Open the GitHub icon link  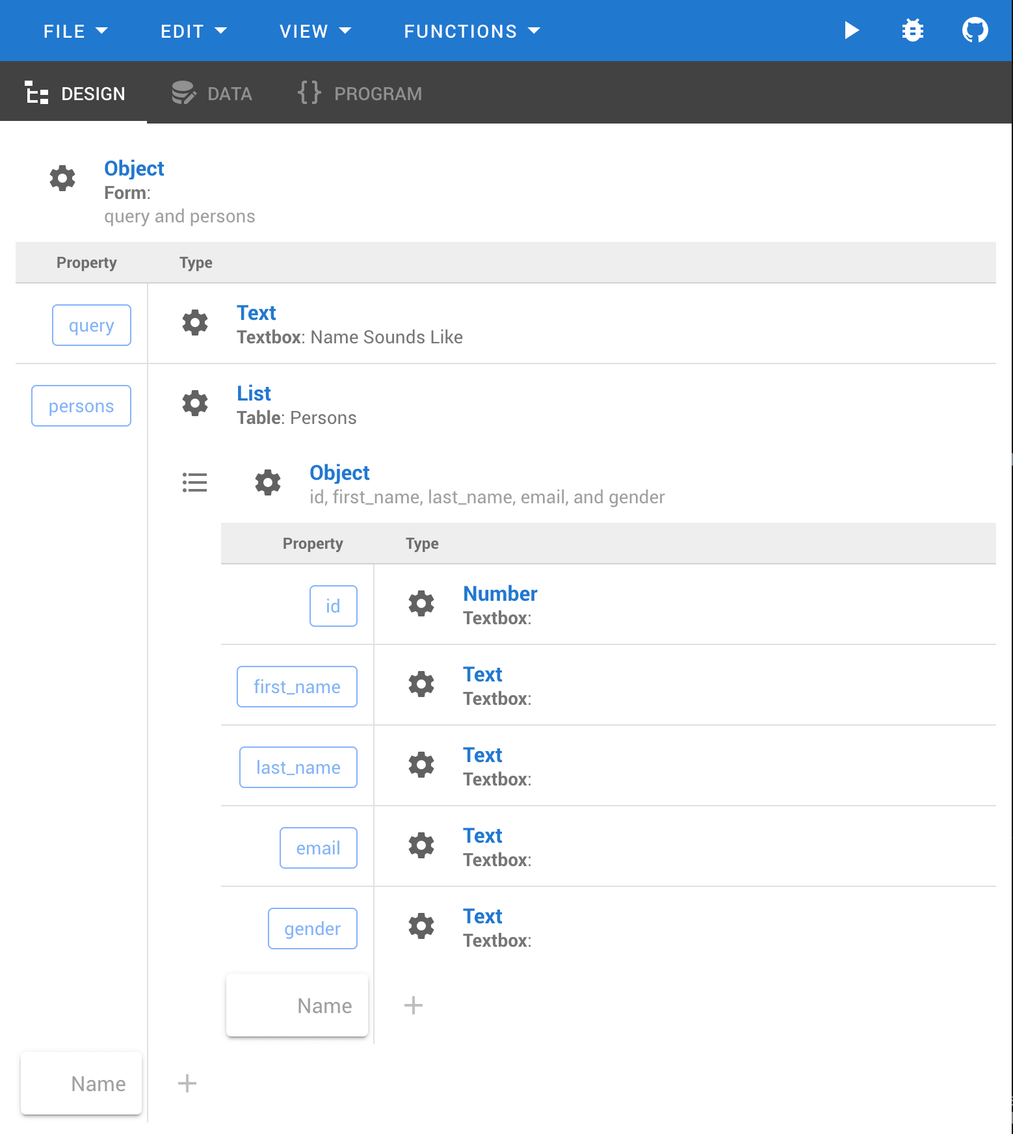click(x=975, y=31)
